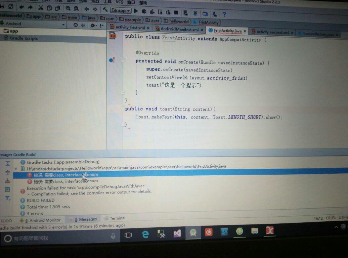Click the Cut scissors icon

coord(41,8)
